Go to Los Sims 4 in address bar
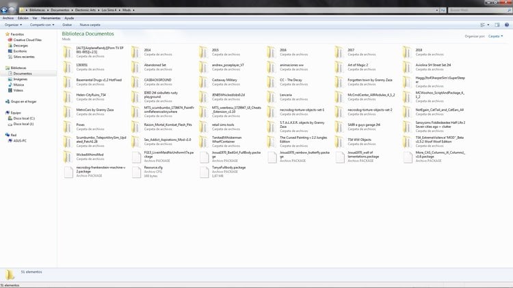This screenshot has height=288, width=513. (109, 10)
